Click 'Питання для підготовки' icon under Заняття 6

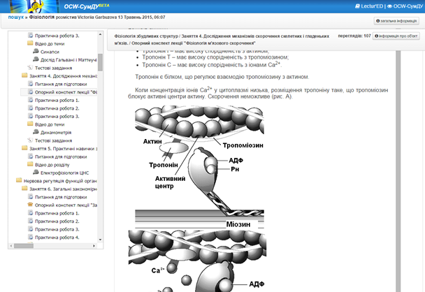(x=30, y=197)
